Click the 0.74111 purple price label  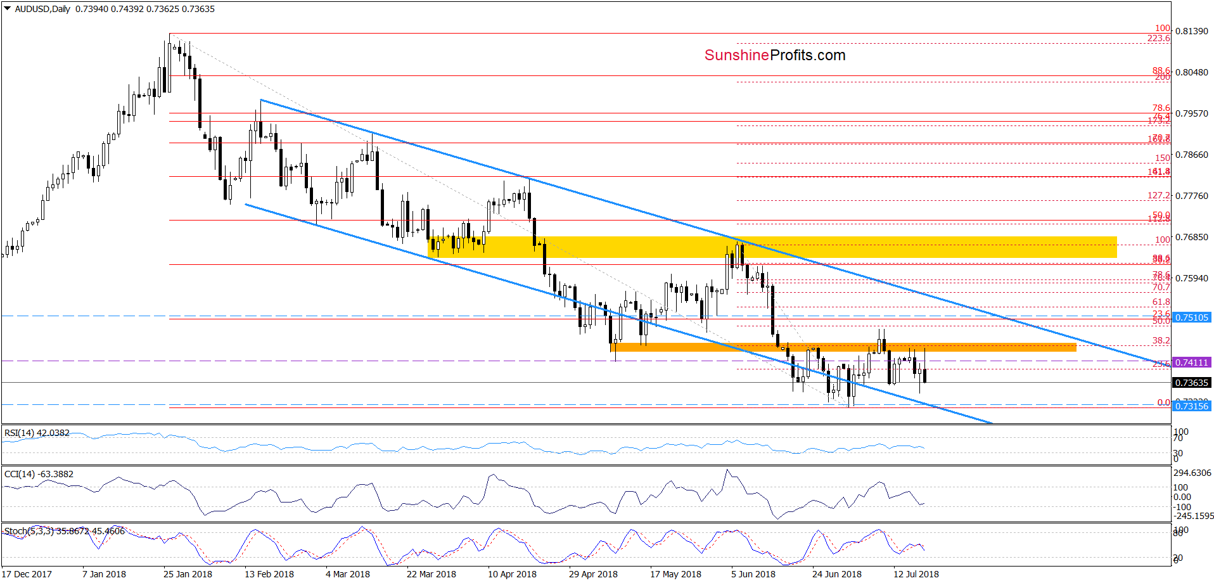coord(1192,362)
